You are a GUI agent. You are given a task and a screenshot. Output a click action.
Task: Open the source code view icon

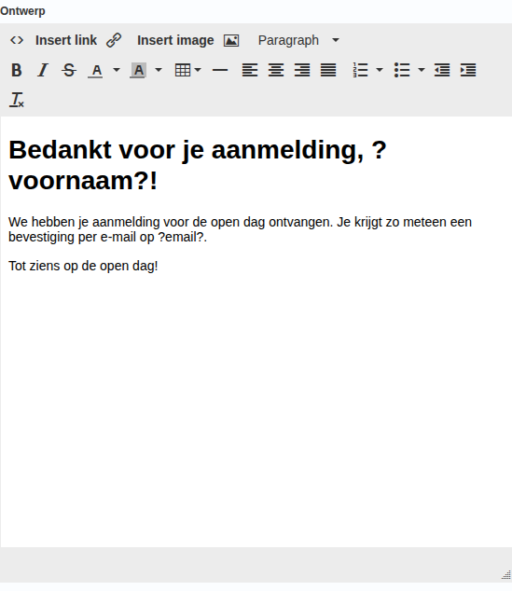[x=17, y=40]
